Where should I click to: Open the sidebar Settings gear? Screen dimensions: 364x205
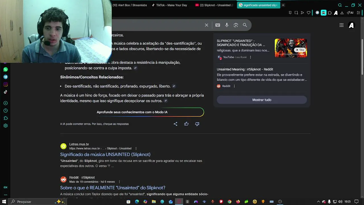click(5, 126)
